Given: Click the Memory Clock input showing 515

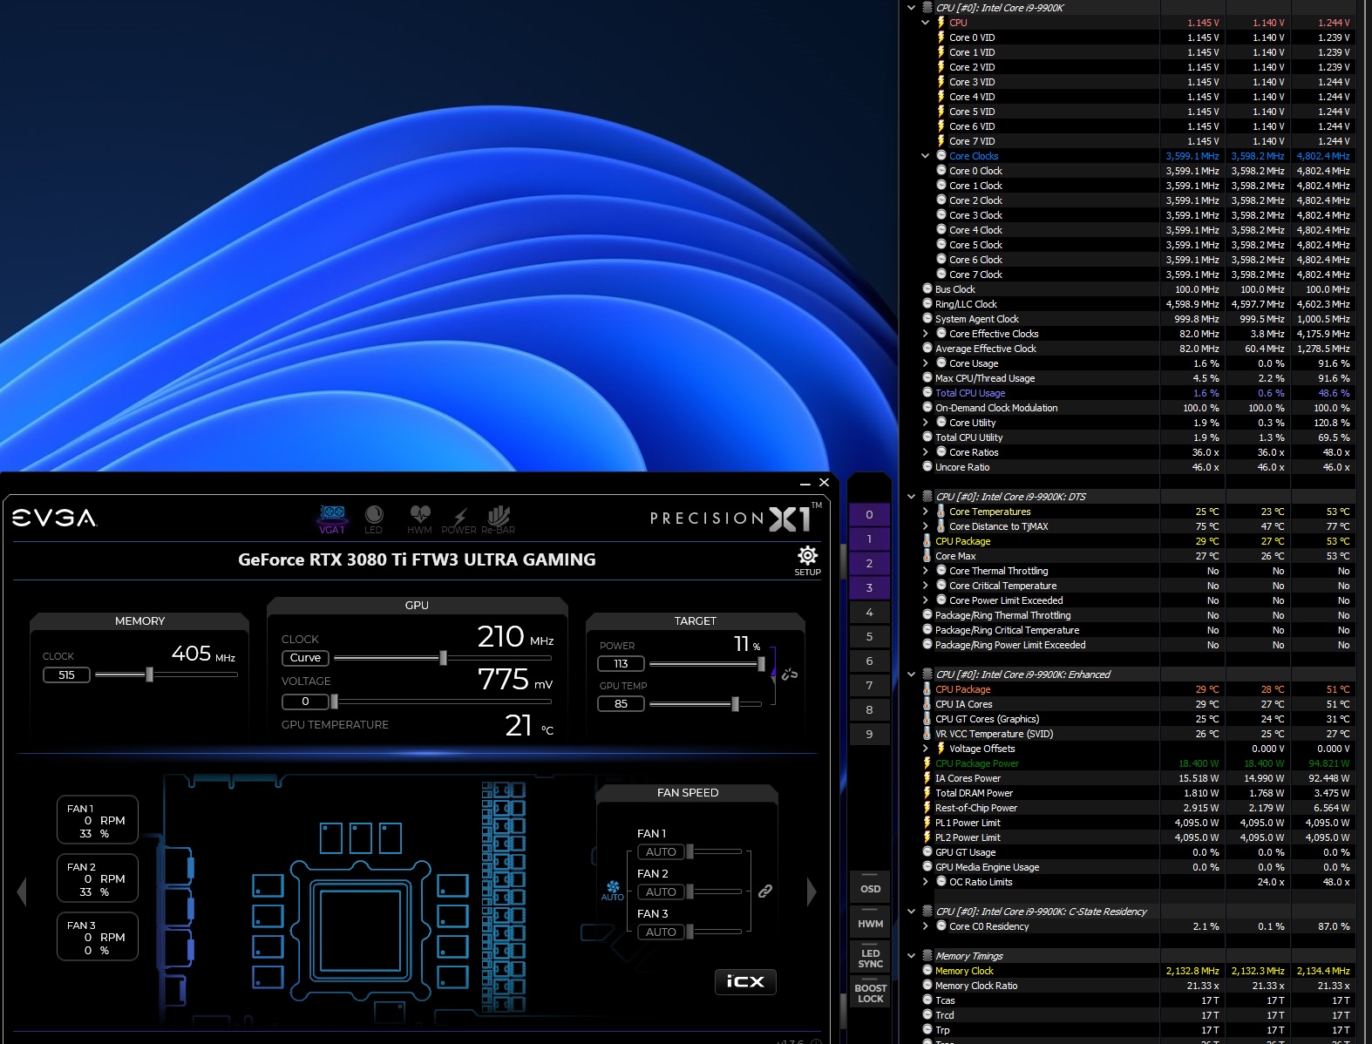Looking at the screenshot, I should (66, 675).
